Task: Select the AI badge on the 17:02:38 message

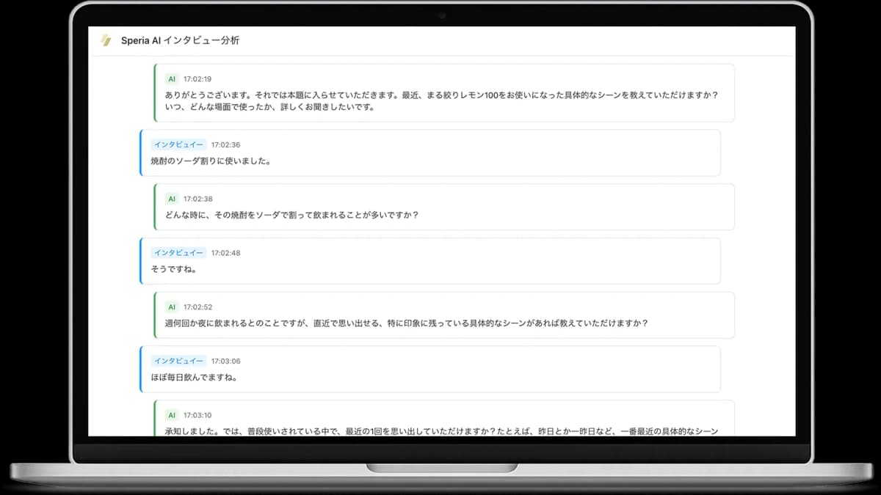Action: click(171, 198)
